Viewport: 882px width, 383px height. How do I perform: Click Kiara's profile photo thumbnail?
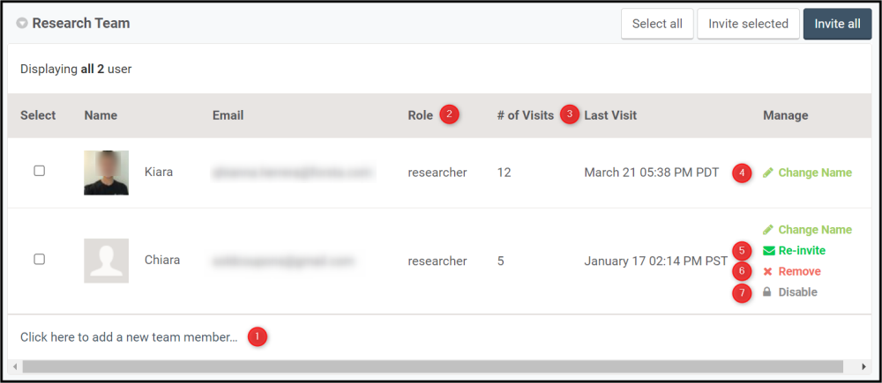pyautogui.click(x=107, y=173)
